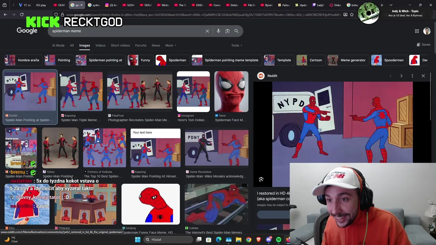This screenshot has height=245, width=436.
Task: Open Spotify from taskbar
Action: [x=279, y=240]
